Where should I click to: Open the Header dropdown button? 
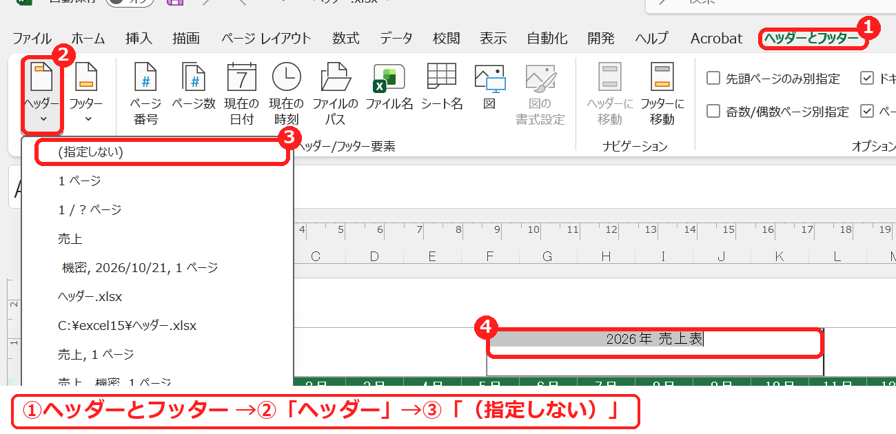pyautogui.click(x=41, y=95)
